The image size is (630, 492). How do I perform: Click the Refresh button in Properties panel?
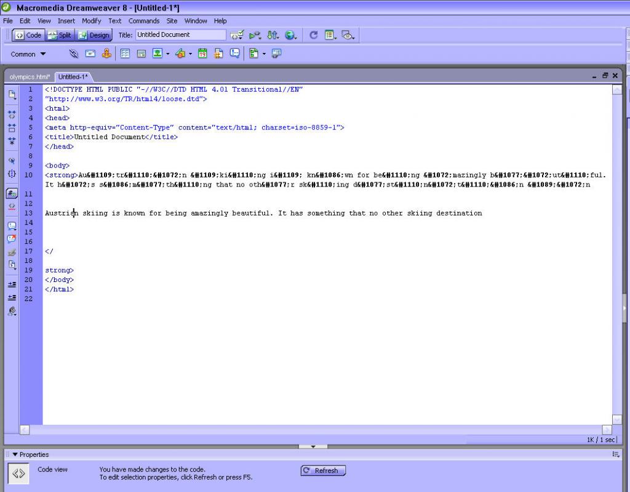click(323, 470)
